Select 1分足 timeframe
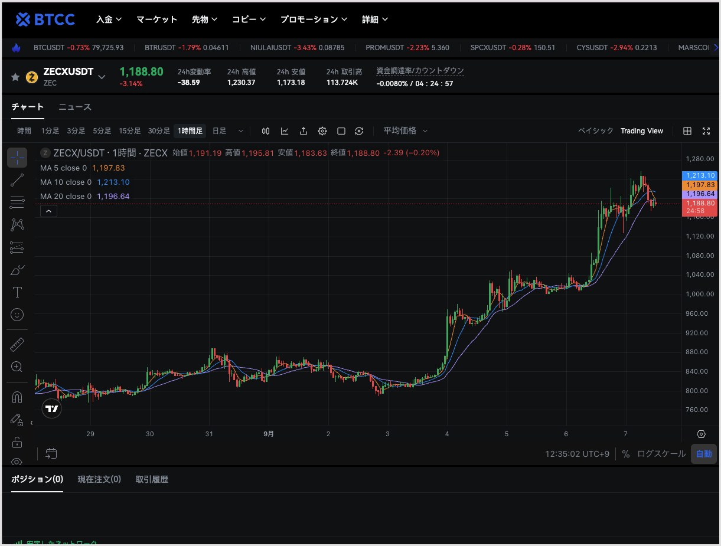The height and width of the screenshot is (546, 721). 50,131
